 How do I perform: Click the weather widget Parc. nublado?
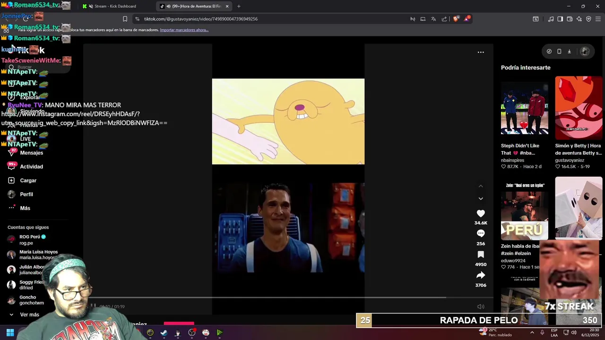point(495,332)
